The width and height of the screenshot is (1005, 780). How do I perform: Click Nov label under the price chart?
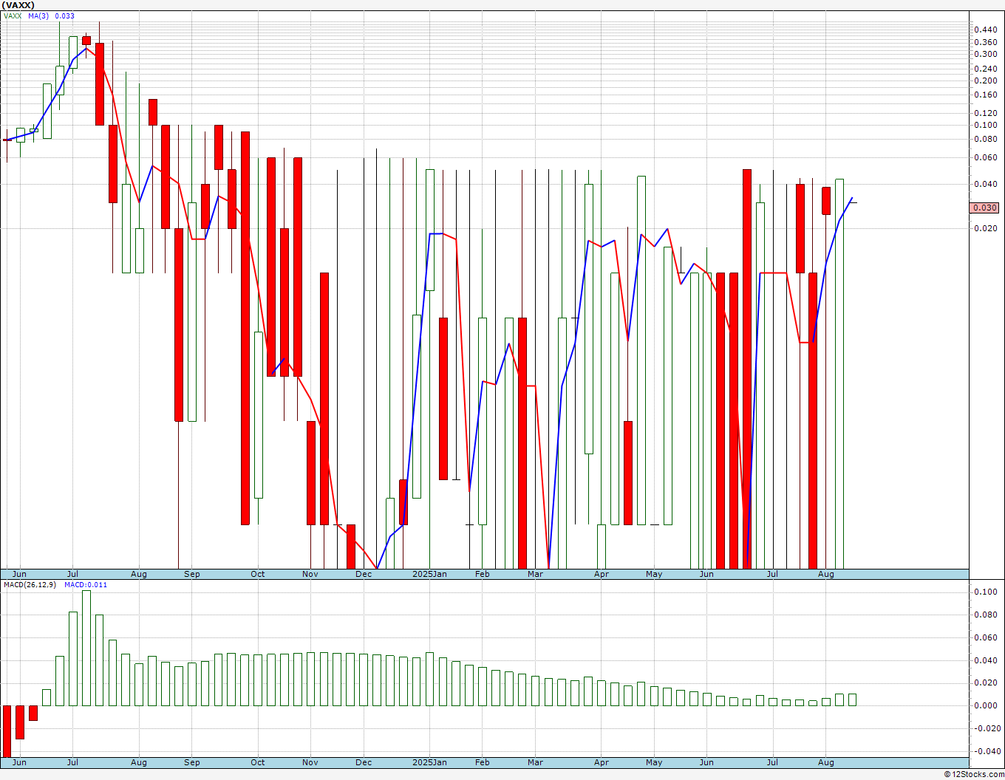(x=310, y=574)
